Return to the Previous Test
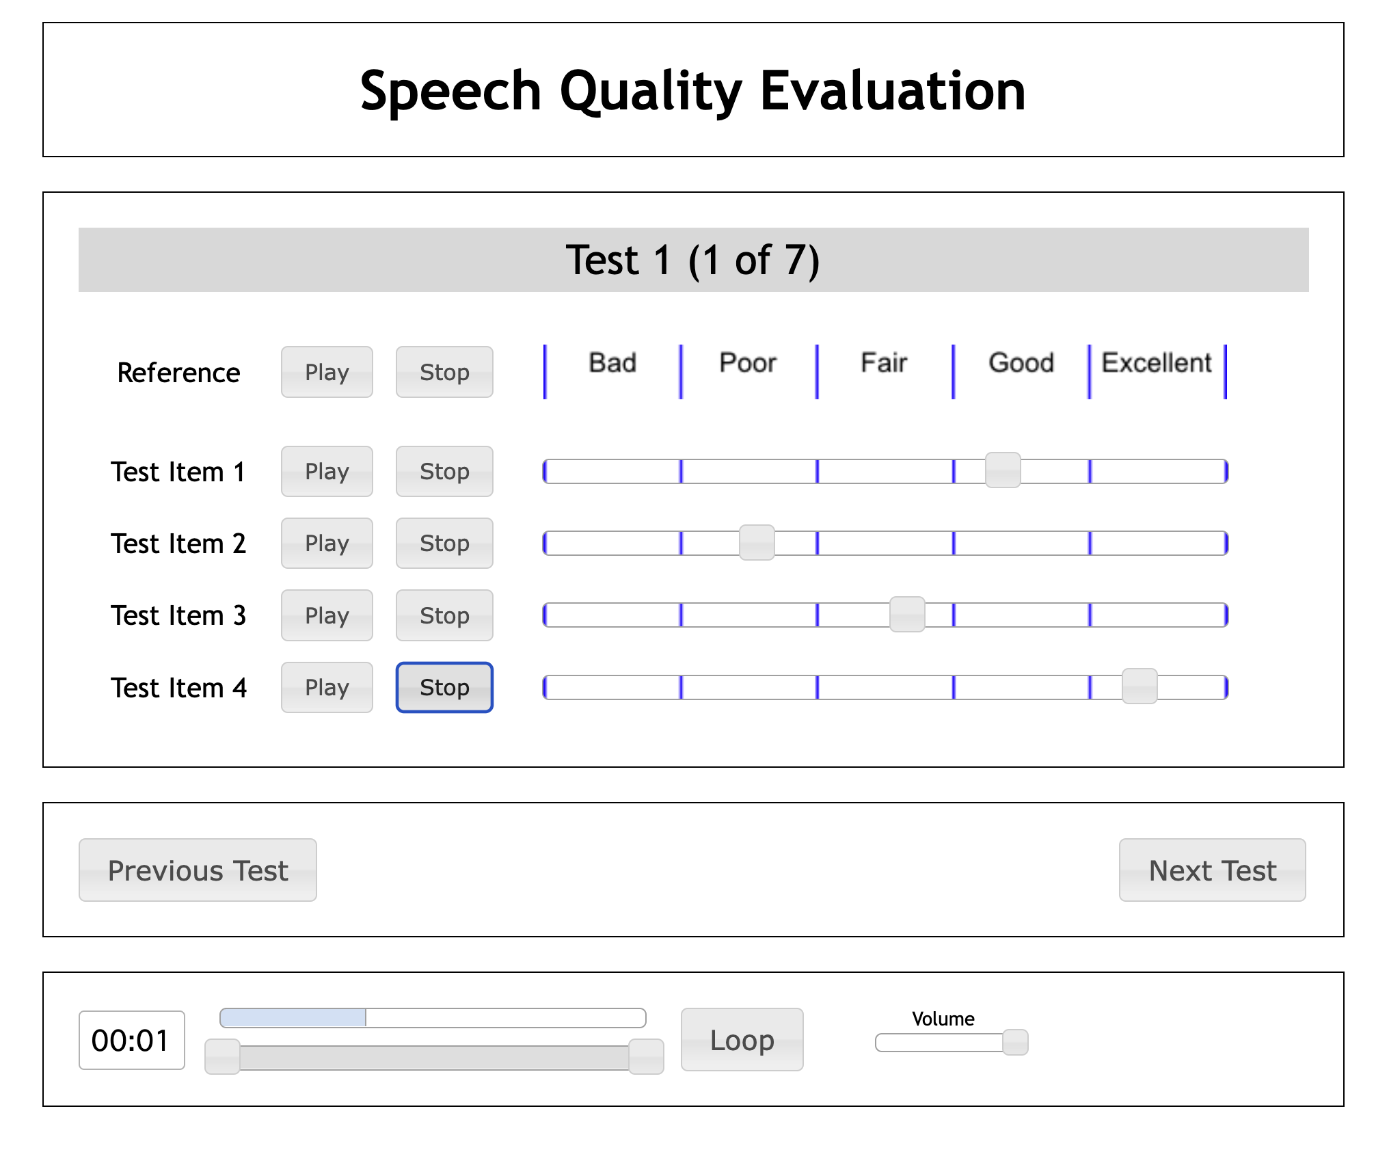This screenshot has width=1389, height=1165. coord(198,870)
